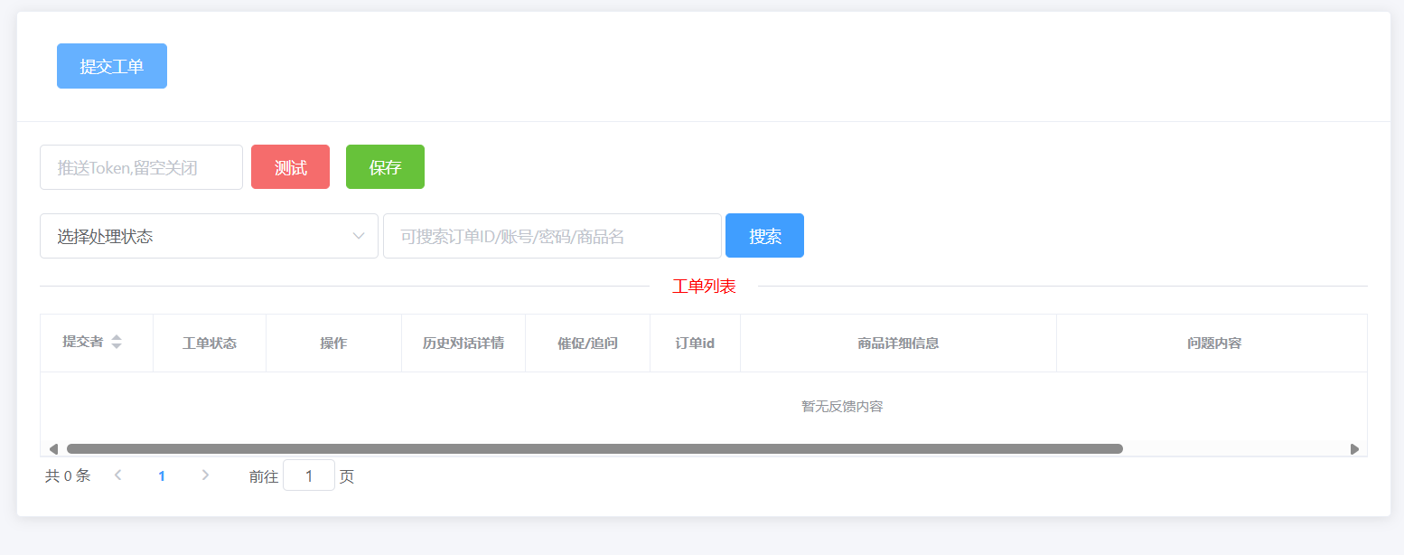Image resolution: width=1404 pixels, height=555 pixels.
Task: Click the order ID/account search box
Action: click(x=552, y=236)
